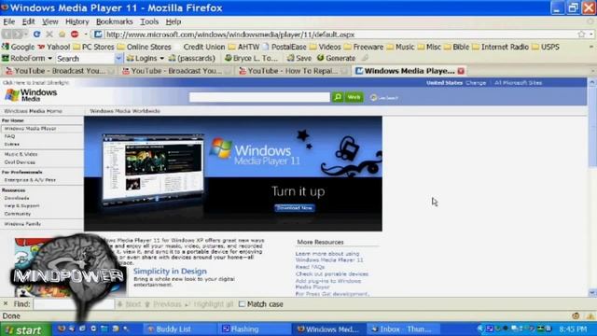Viewport: 597px width, 336px height.
Task: Open the Freeware bookmark folder
Action: (364, 47)
